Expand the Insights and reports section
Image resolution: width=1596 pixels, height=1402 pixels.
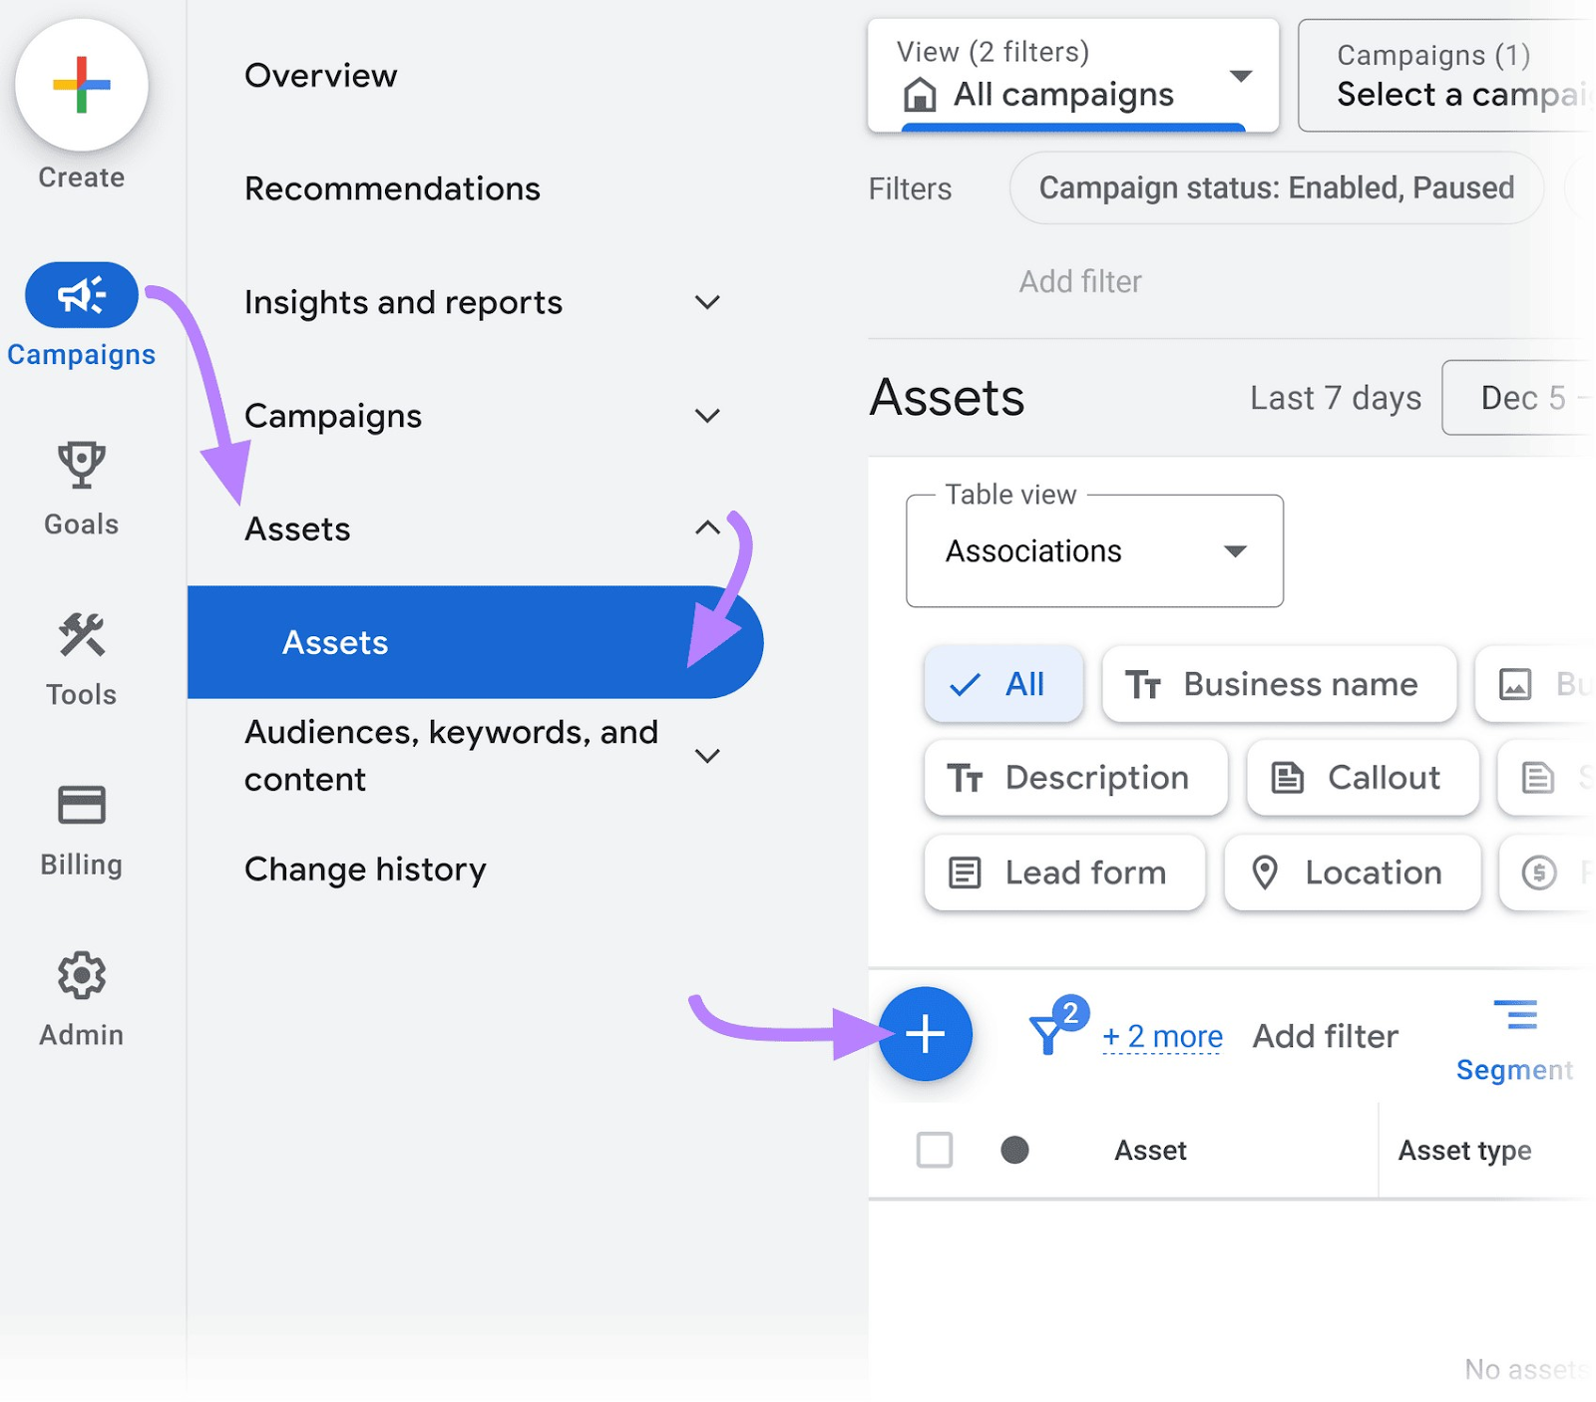tap(706, 302)
